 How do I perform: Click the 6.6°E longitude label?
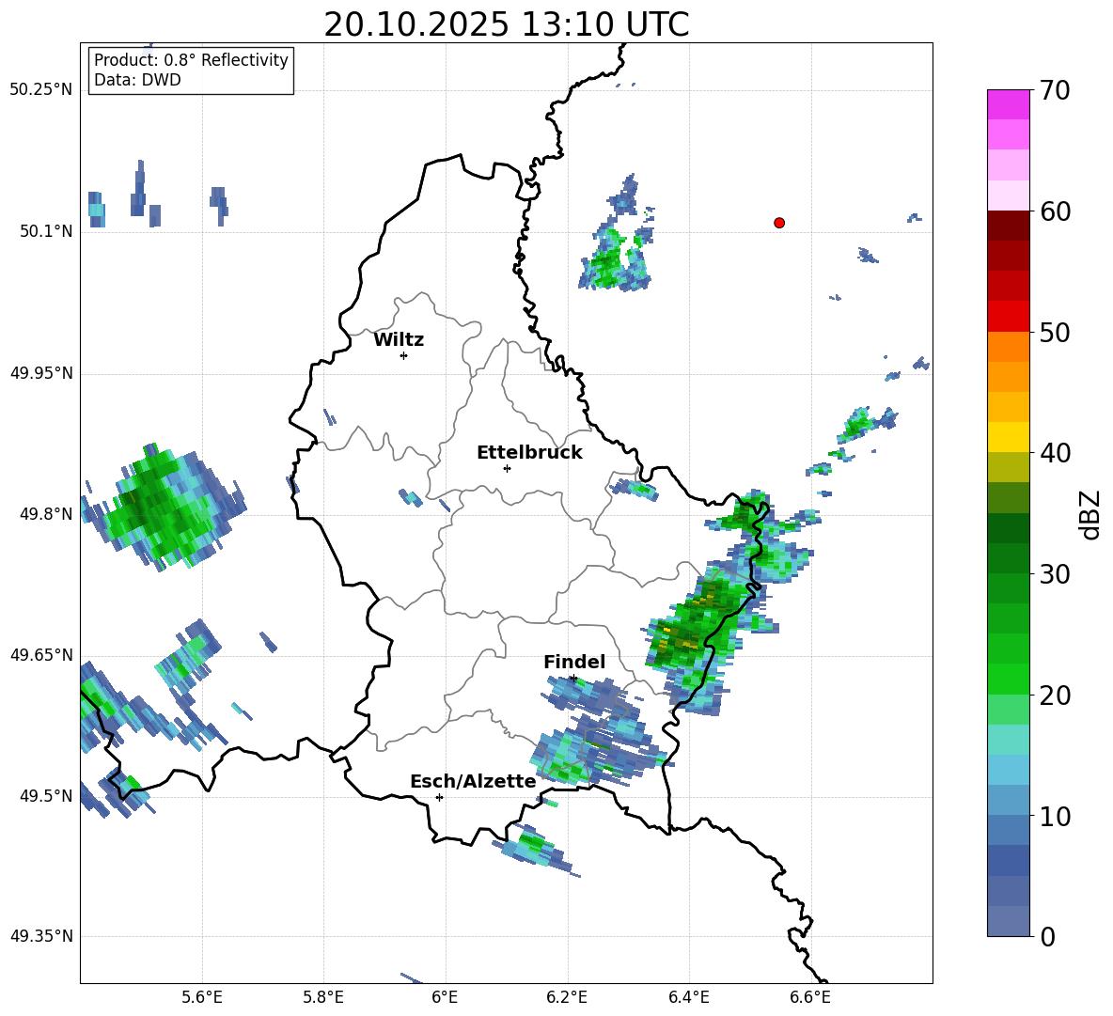(x=810, y=997)
